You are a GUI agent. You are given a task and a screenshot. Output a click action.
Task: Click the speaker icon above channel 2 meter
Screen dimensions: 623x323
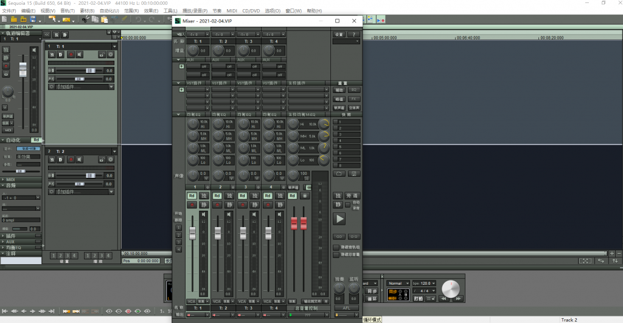tap(229, 214)
